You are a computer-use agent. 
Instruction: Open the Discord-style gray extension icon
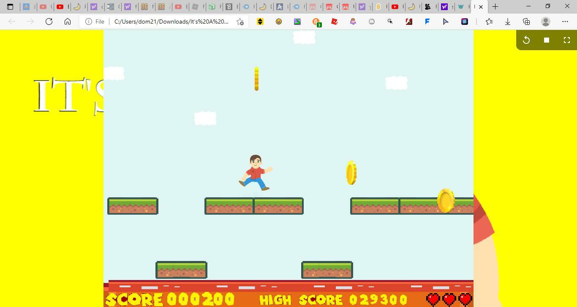point(372,22)
